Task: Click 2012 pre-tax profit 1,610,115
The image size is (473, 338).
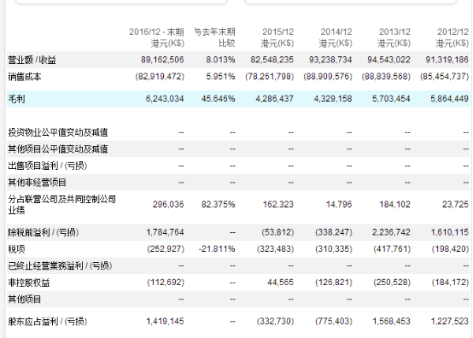Action: pos(450,232)
